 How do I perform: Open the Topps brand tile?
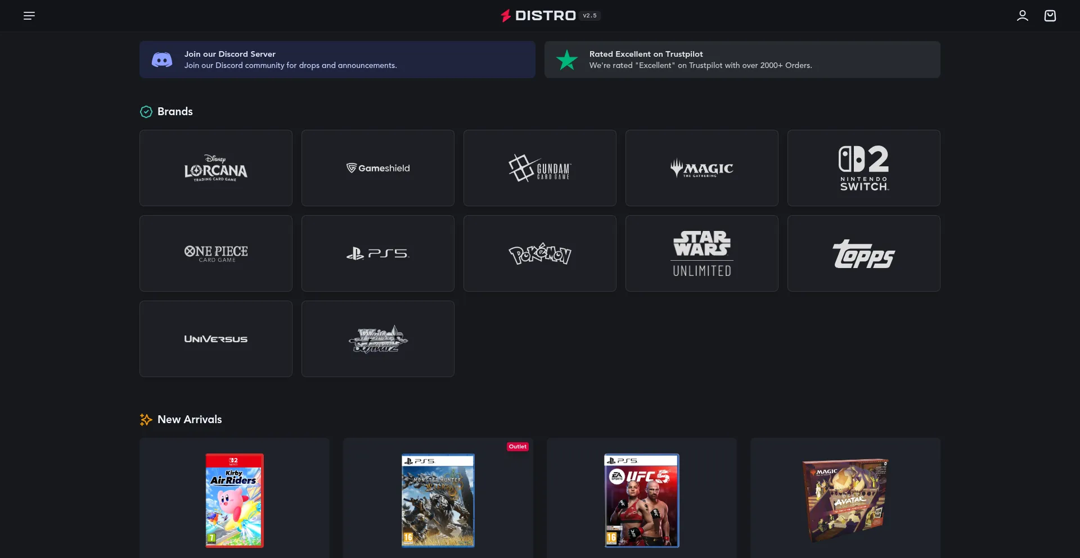pyautogui.click(x=863, y=253)
